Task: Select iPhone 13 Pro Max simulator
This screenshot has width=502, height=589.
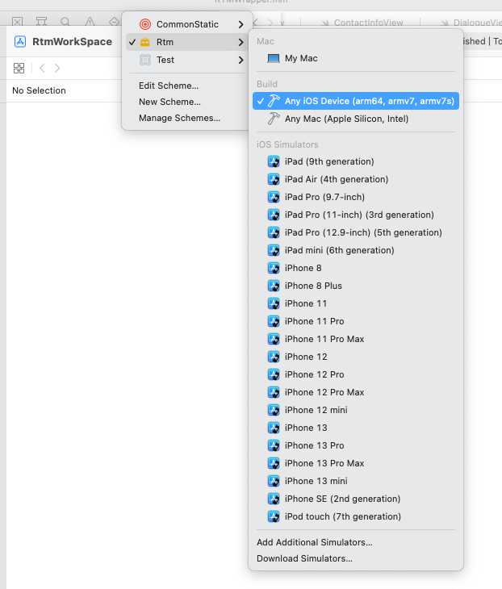Action: click(355, 463)
